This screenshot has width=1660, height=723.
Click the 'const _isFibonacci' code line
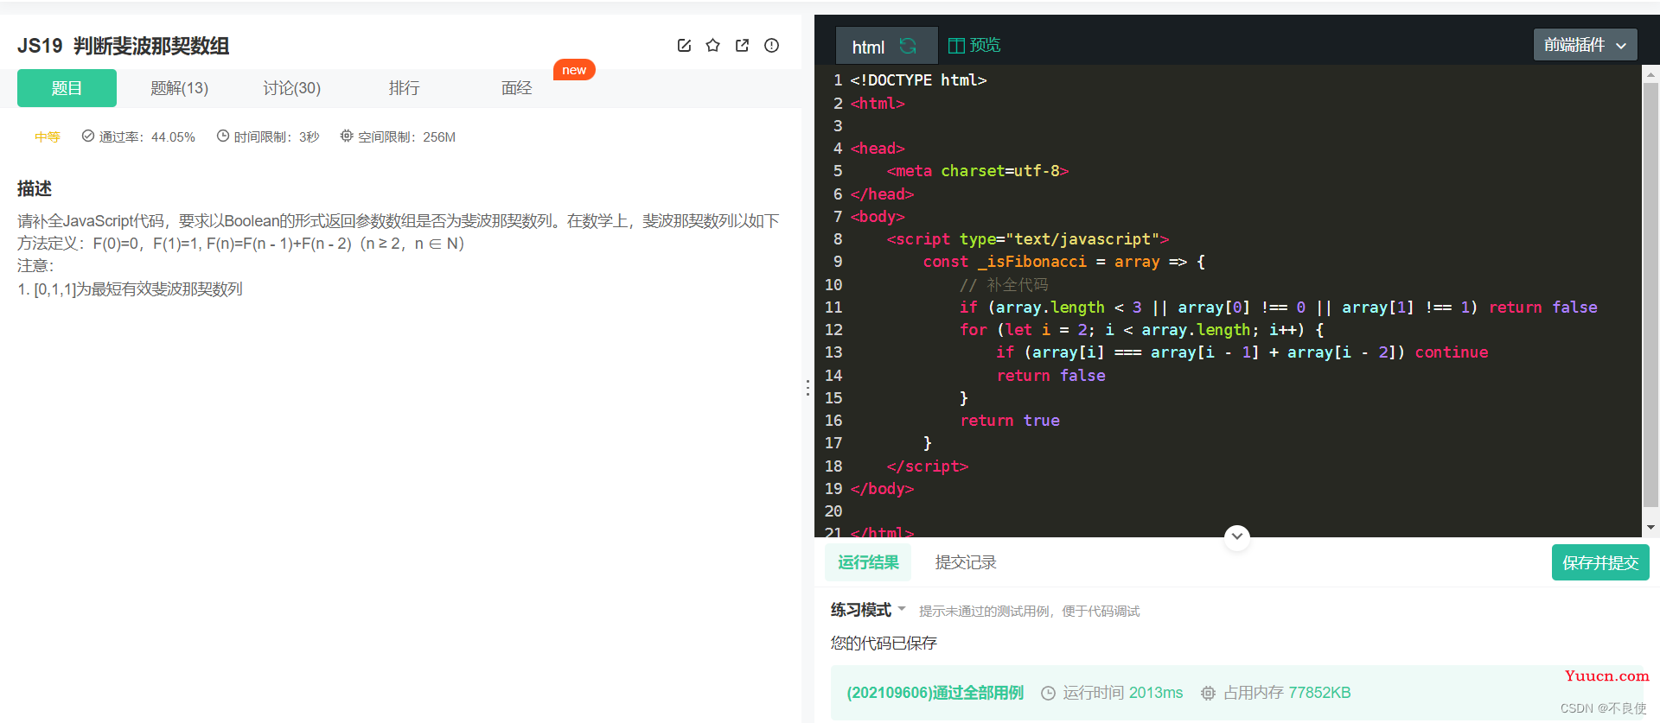(1063, 262)
